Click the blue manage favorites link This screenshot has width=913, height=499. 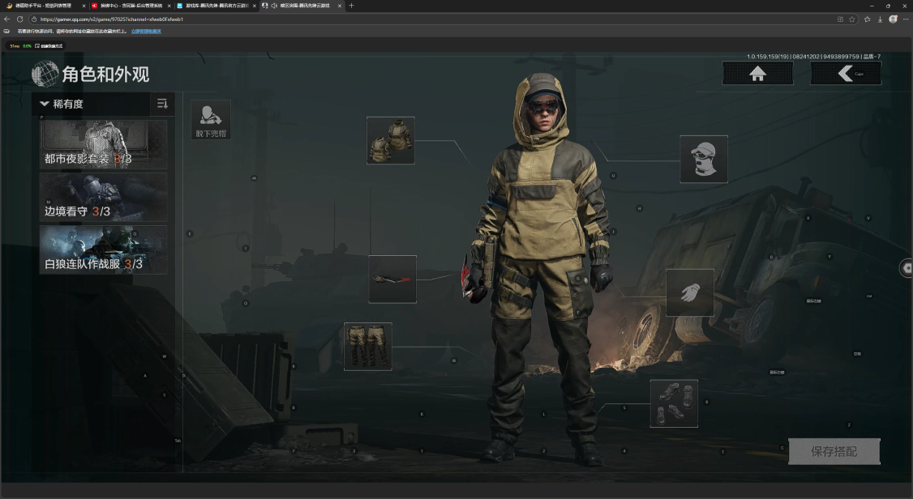(x=146, y=32)
